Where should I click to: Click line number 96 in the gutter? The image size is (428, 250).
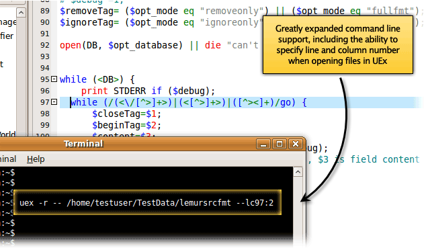45,91
